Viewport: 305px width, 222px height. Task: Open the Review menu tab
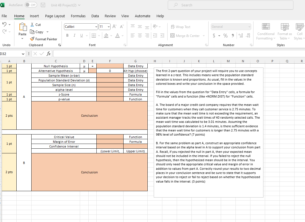[x=110, y=16]
